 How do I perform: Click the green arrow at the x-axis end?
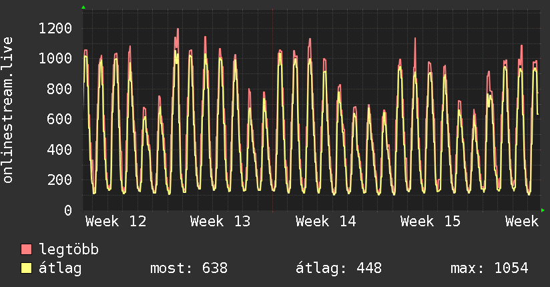[x=543, y=210]
